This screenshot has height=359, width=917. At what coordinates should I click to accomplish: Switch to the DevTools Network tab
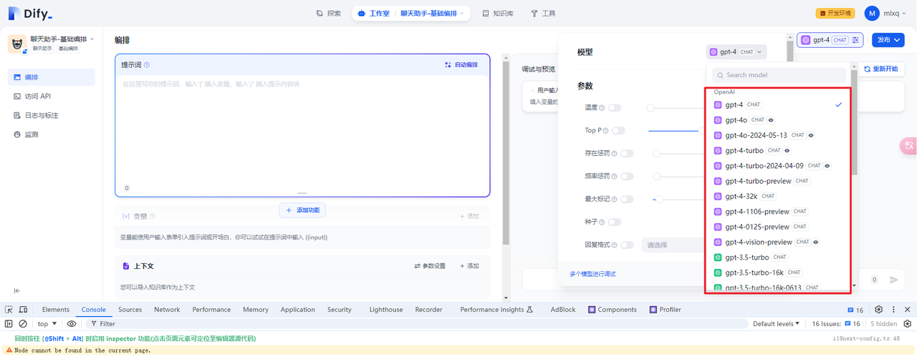pyautogui.click(x=167, y=310)
